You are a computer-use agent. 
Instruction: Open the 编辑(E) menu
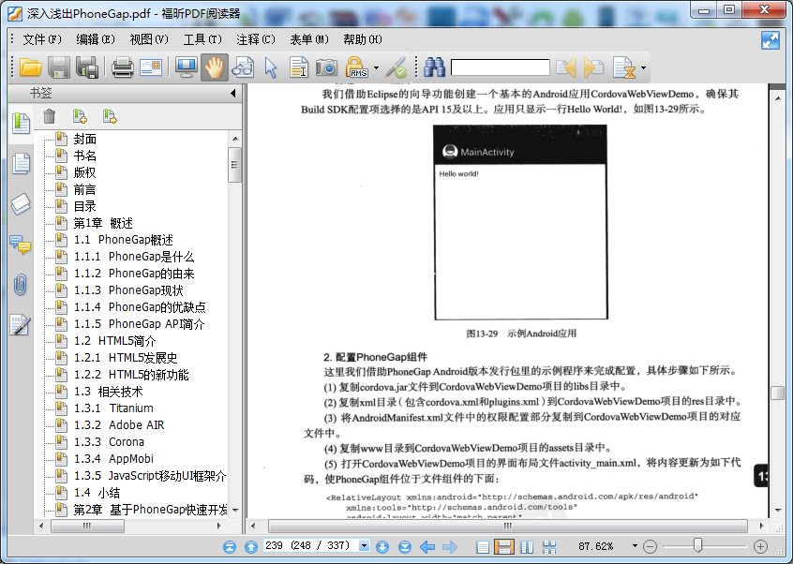pyautogui.click(x=96, y=39)
